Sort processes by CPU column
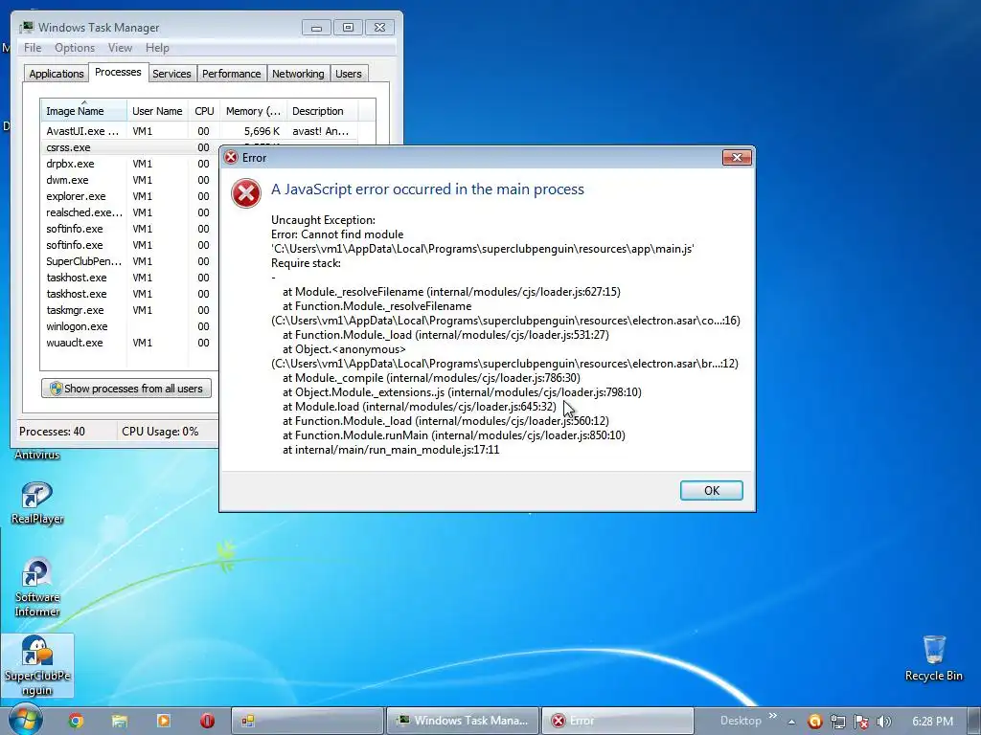Viewport: 981px width, 735px height. tap(204, 111)
